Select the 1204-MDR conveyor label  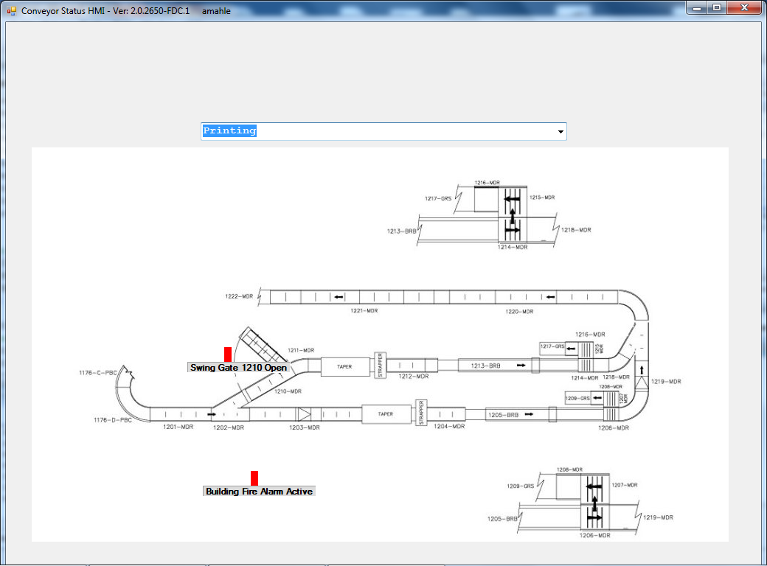[x=449, y=426]
